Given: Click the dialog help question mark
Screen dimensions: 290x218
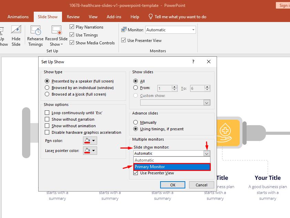Looking at the screenshot, I should coord(193,62).
